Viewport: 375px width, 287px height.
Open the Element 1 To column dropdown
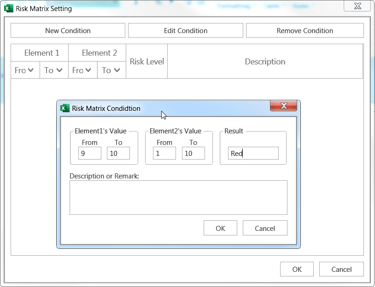click(59, 70)
